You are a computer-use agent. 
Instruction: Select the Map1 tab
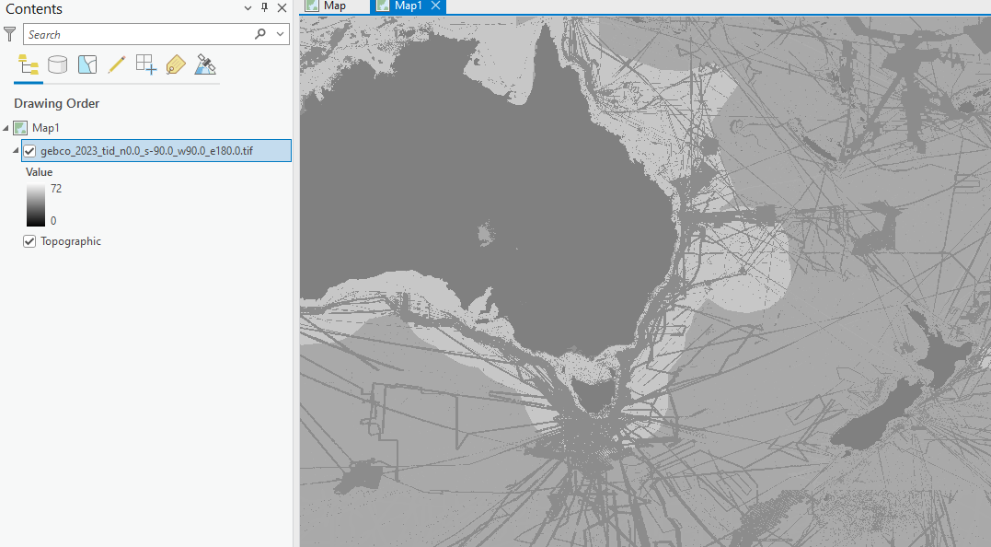coord(402,6)
